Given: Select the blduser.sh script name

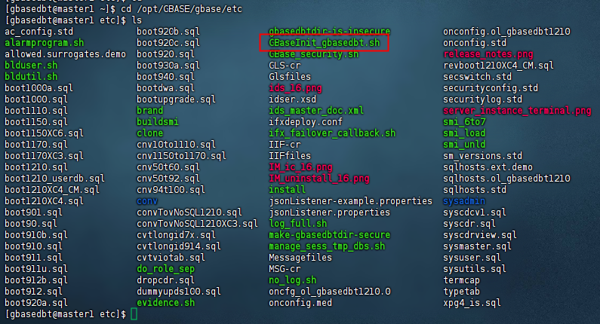Looking at the screenshot, I should [31, 66].
